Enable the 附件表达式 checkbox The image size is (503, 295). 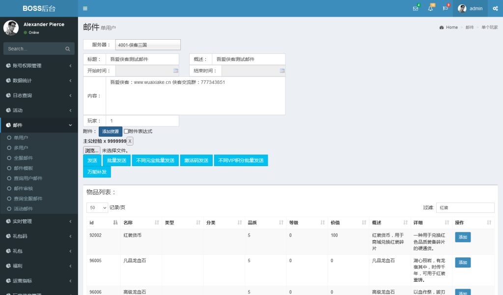click(126, 131)
